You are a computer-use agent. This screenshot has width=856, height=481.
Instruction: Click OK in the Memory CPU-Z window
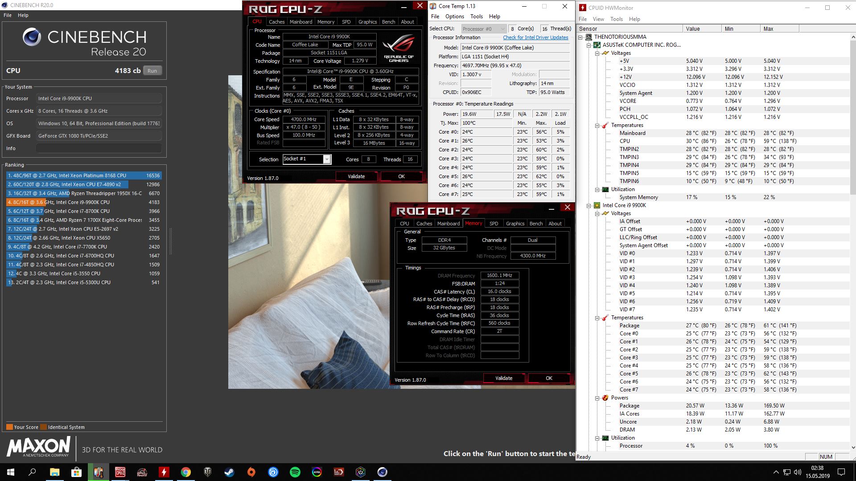[x=549, y=378]
